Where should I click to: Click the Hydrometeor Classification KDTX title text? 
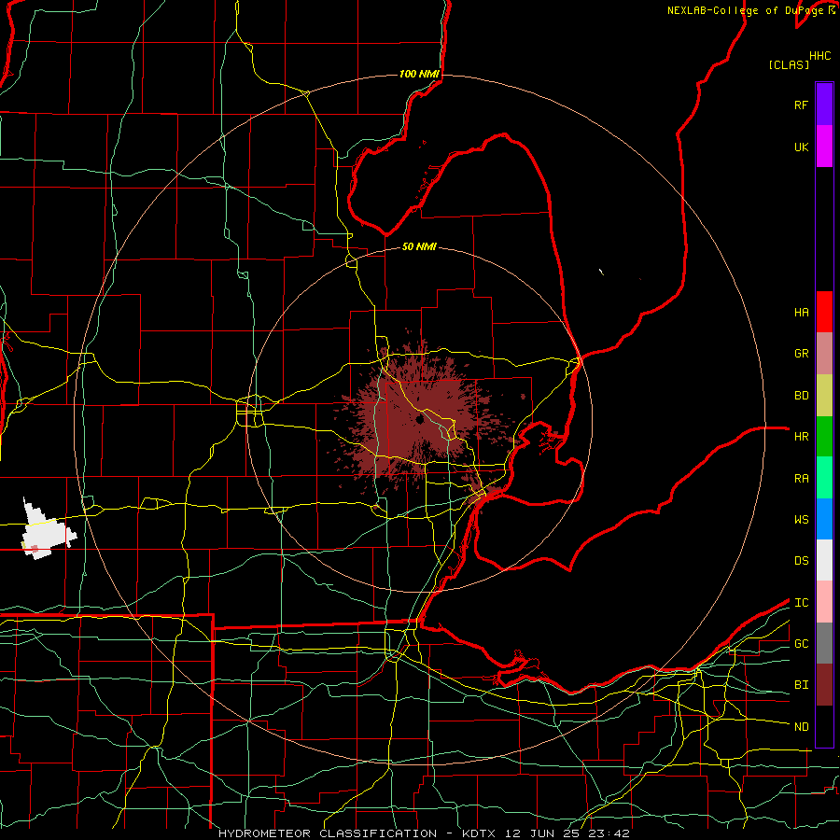click(x=424, y=833)
